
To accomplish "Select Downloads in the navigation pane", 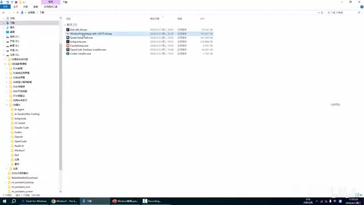I will [x=13, y=23].
